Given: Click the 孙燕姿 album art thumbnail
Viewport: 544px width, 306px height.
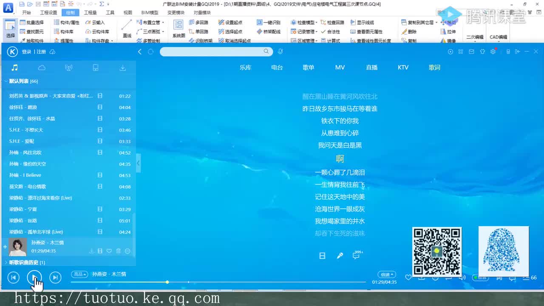Looking at the screenshot, I should click(x=17, y=247).
